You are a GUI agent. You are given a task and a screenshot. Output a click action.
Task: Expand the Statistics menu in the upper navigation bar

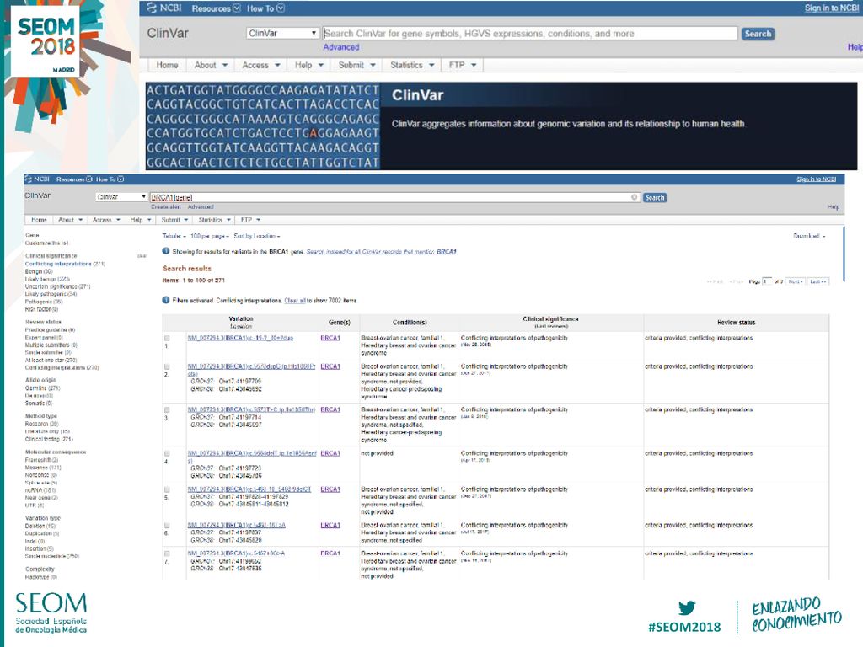click(412, 65)
